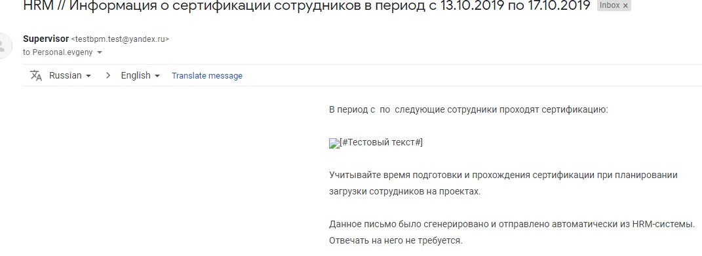Click the line 'загрузки сотрудников на проектах'
The width and height of the screenshot is (702, 256).
404,192
